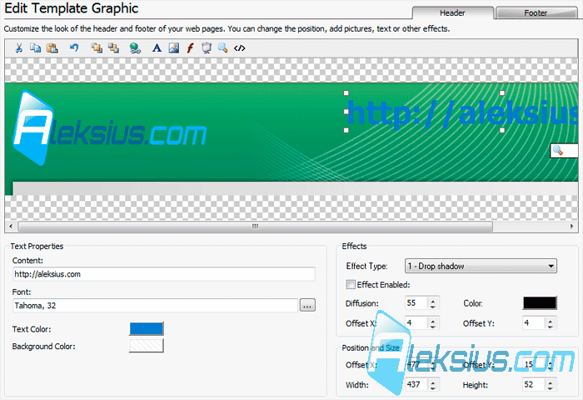Click canvas scrollbar left arrow

pyautogui.click(x=11, y=226)
